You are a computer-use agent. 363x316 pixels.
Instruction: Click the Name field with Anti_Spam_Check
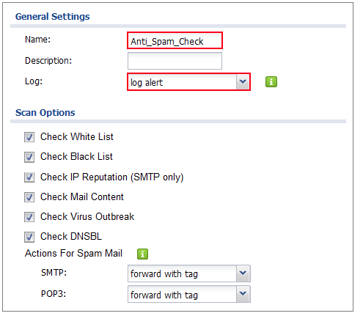coord(175,40)
